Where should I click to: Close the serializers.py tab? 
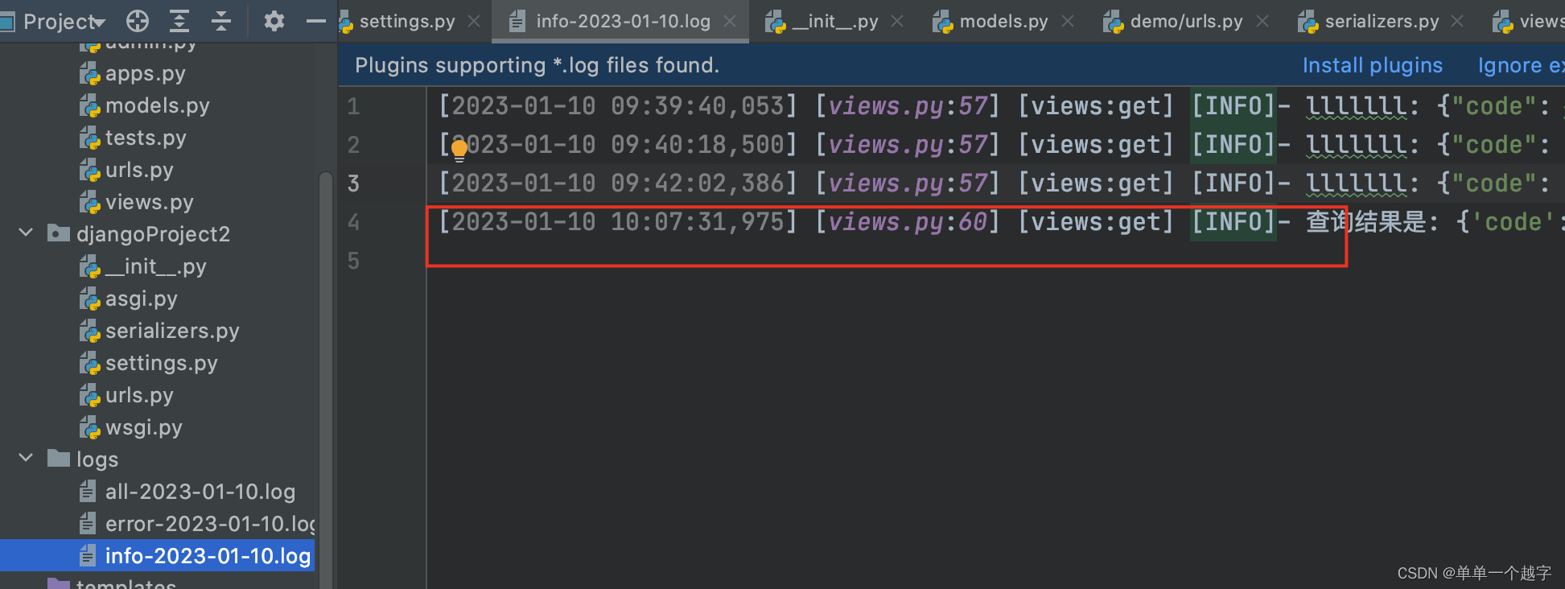(1457, 22)
